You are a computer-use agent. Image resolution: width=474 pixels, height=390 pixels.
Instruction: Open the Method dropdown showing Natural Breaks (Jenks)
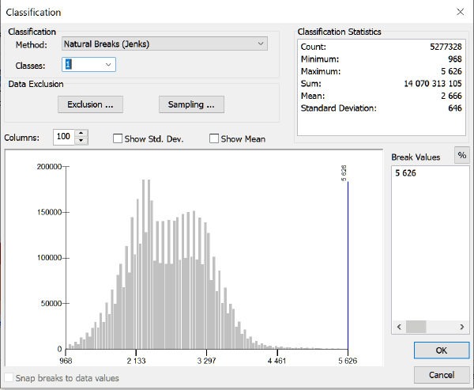click(164, 44)
